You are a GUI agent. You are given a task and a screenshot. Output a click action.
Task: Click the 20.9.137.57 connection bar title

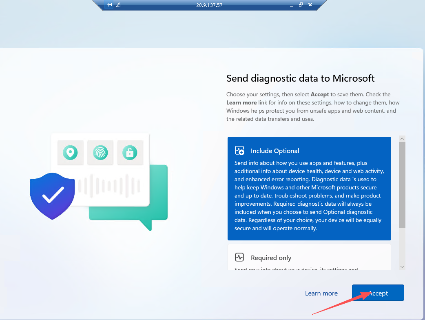coord(209,5)
